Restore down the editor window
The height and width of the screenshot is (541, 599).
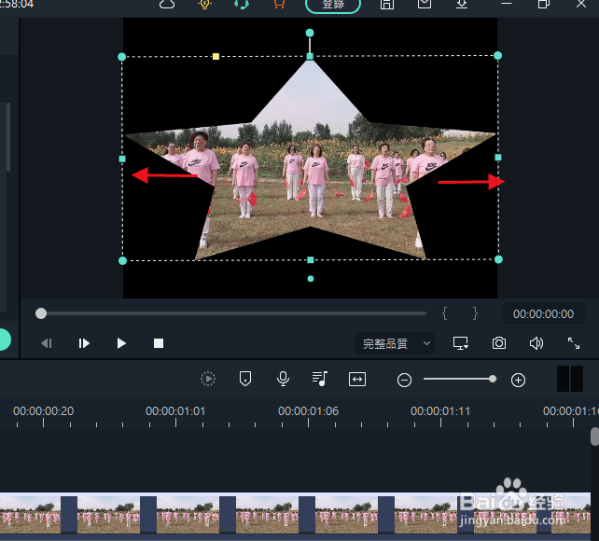tap(544, 4)
